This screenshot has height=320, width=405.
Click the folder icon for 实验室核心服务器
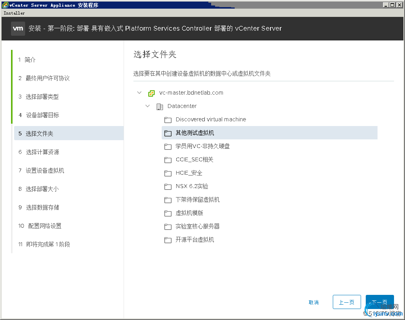(168, 227)
